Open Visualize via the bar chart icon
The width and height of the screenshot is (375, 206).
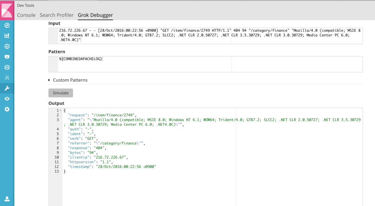(x=7, y=35)
